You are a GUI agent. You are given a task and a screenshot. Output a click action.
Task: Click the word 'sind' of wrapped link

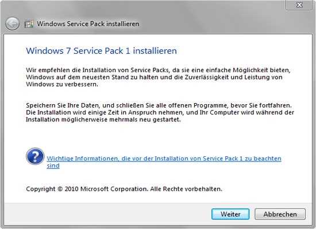[53, 165]
